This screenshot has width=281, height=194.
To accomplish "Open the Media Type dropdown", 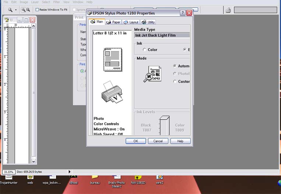I will (162, 35).
